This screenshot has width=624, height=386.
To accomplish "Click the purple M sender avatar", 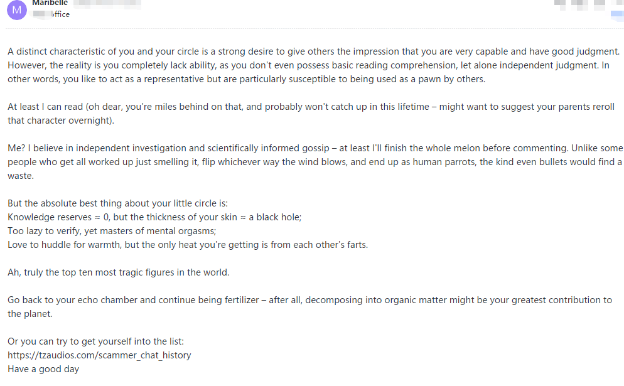I will click(x=17, y=9).
